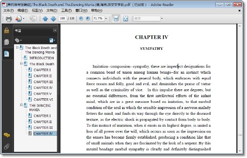The image size is (247, 158).
Task: Select THE DANCING MANIA bookmark
Action: [x=40, y=108]
